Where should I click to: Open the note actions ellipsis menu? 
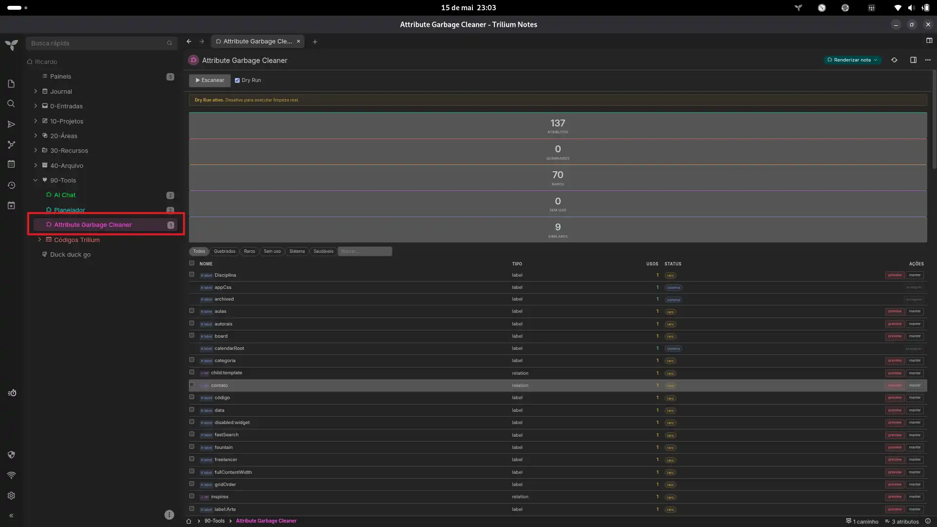pyautogui.click(x=928, y=60)
